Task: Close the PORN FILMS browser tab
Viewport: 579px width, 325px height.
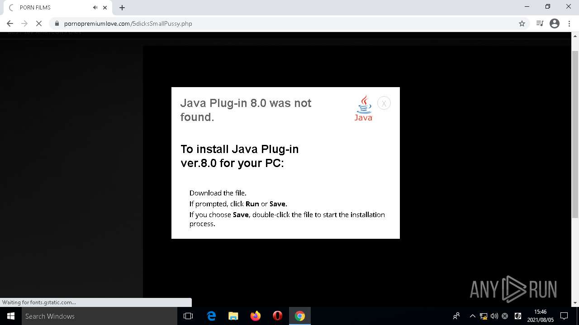Action: pyautogui.click(x=105, y=7)
